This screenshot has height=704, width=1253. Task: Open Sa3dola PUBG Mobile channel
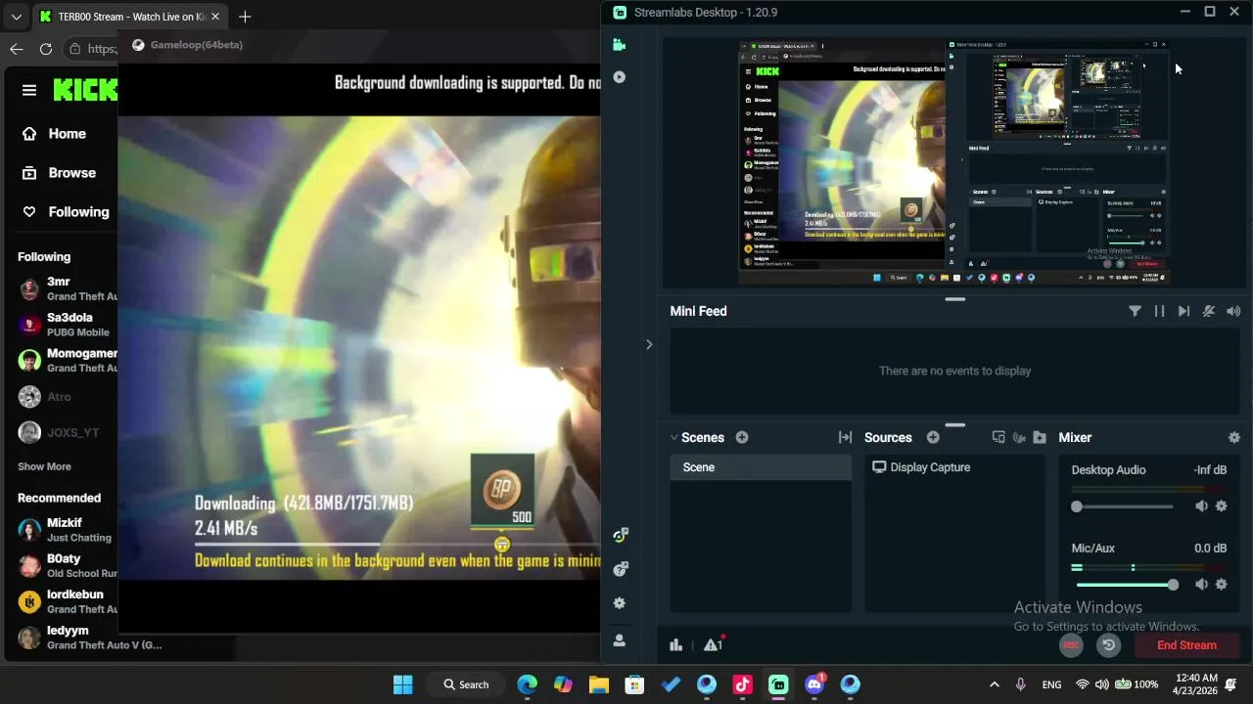pyautogui.click(x=67, y=325)
